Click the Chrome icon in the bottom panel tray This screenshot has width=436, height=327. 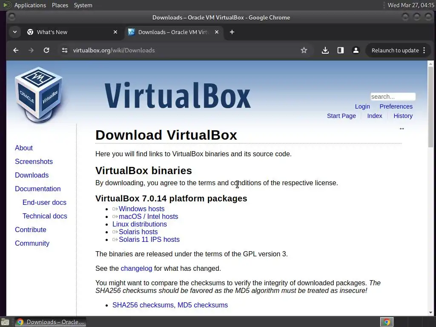point(387,322)
